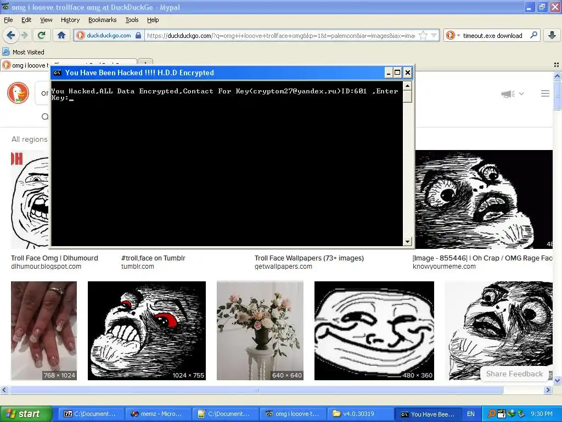562x422 pixels.
Task: Open the Edit menu
Action: click(26, 20)
